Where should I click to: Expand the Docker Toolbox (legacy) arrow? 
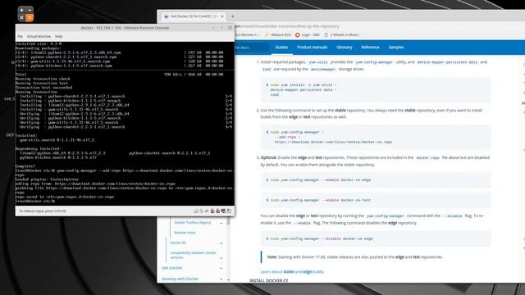[221, 223]
